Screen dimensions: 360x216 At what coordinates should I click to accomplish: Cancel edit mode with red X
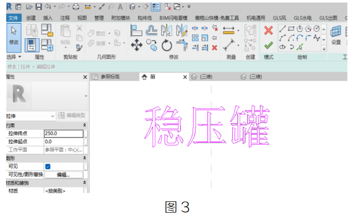[268, 31]
